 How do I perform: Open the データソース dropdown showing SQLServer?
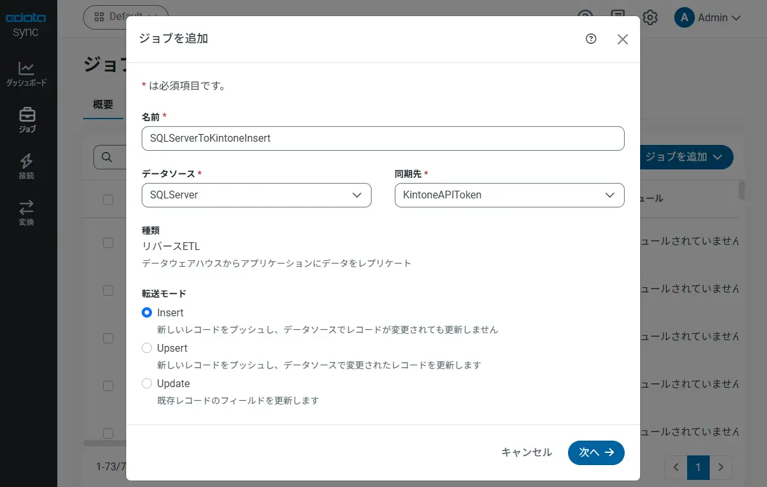256,195
